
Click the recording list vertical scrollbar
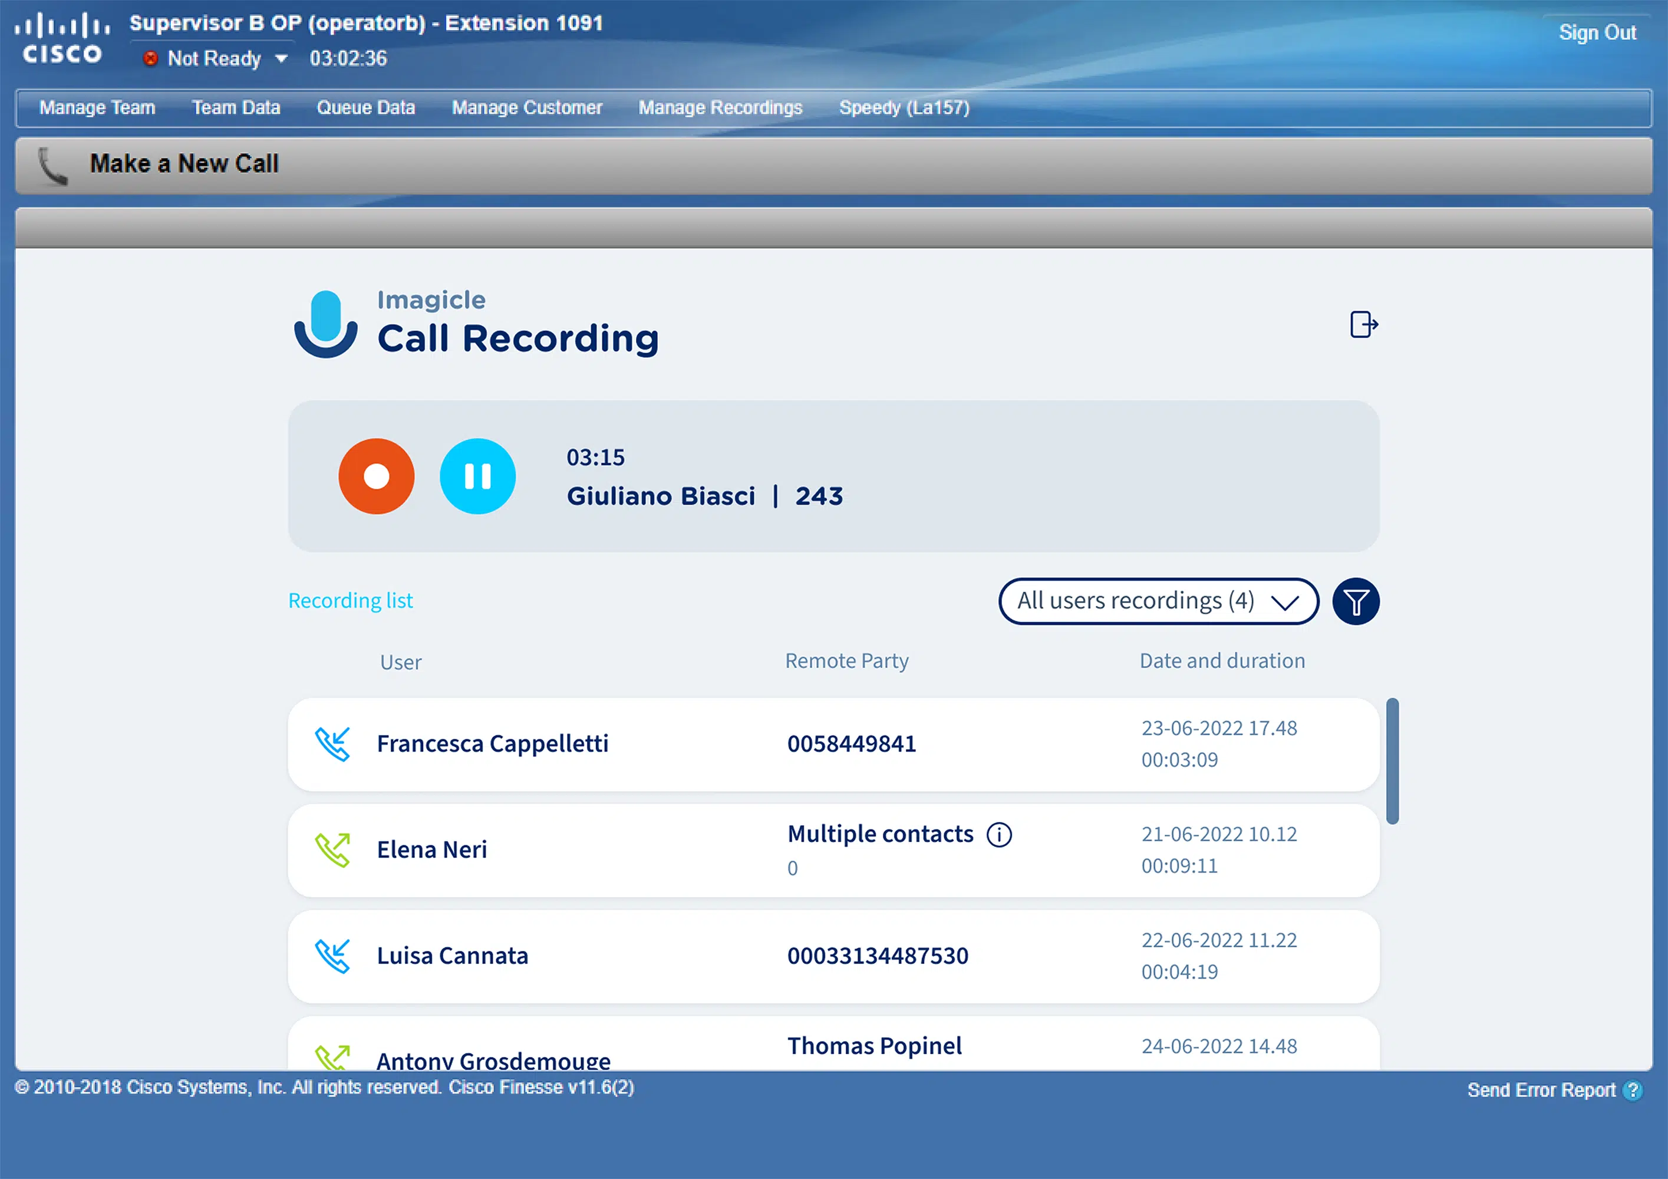click(1392, 760)
